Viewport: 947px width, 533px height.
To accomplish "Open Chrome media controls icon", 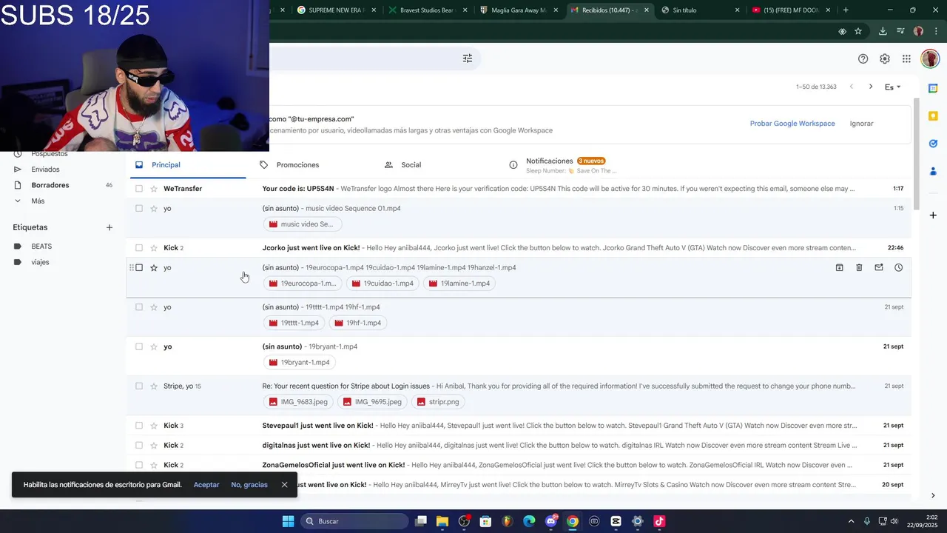I will (900, 31).
